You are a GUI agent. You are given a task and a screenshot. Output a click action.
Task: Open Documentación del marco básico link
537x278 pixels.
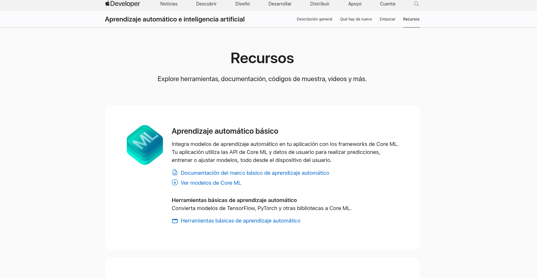pyautogui.click(x=255, y=173)
